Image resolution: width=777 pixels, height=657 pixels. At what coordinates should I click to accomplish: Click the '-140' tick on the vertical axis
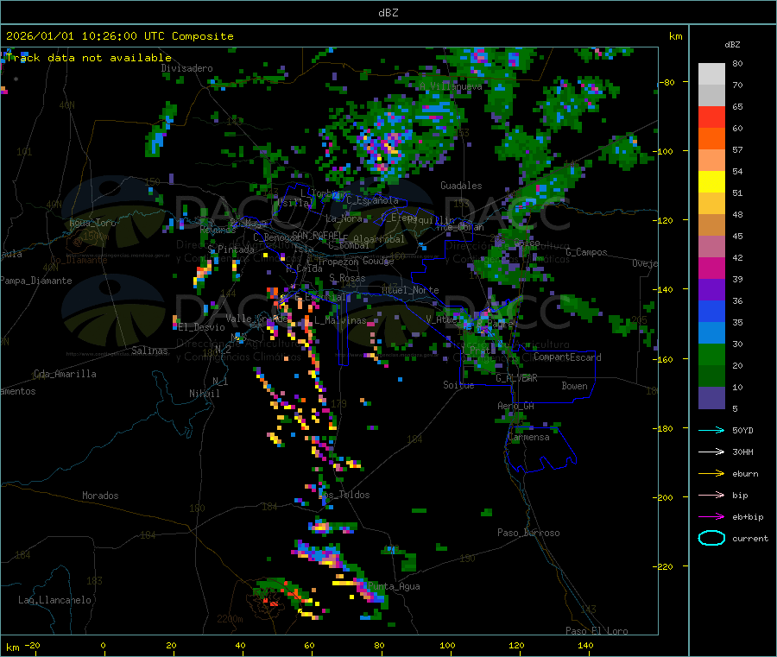664,289
